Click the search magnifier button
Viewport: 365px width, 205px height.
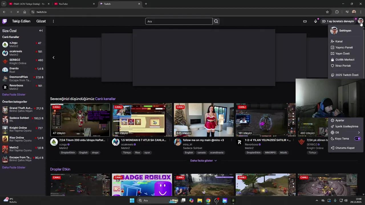pos(216,21)
